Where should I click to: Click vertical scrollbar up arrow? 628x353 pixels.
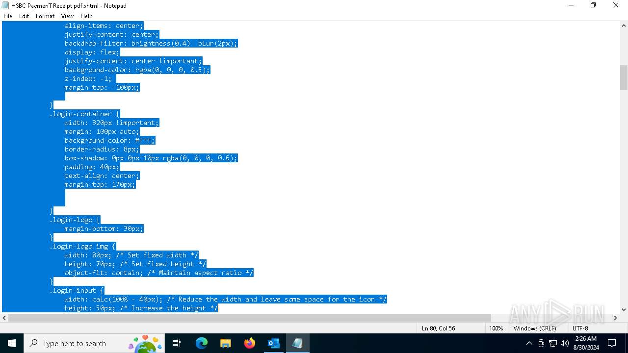[x=624, y=25]
